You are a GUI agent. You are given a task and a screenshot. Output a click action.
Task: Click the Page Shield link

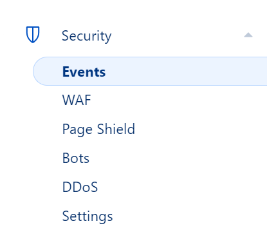click(x=98, y=129)
